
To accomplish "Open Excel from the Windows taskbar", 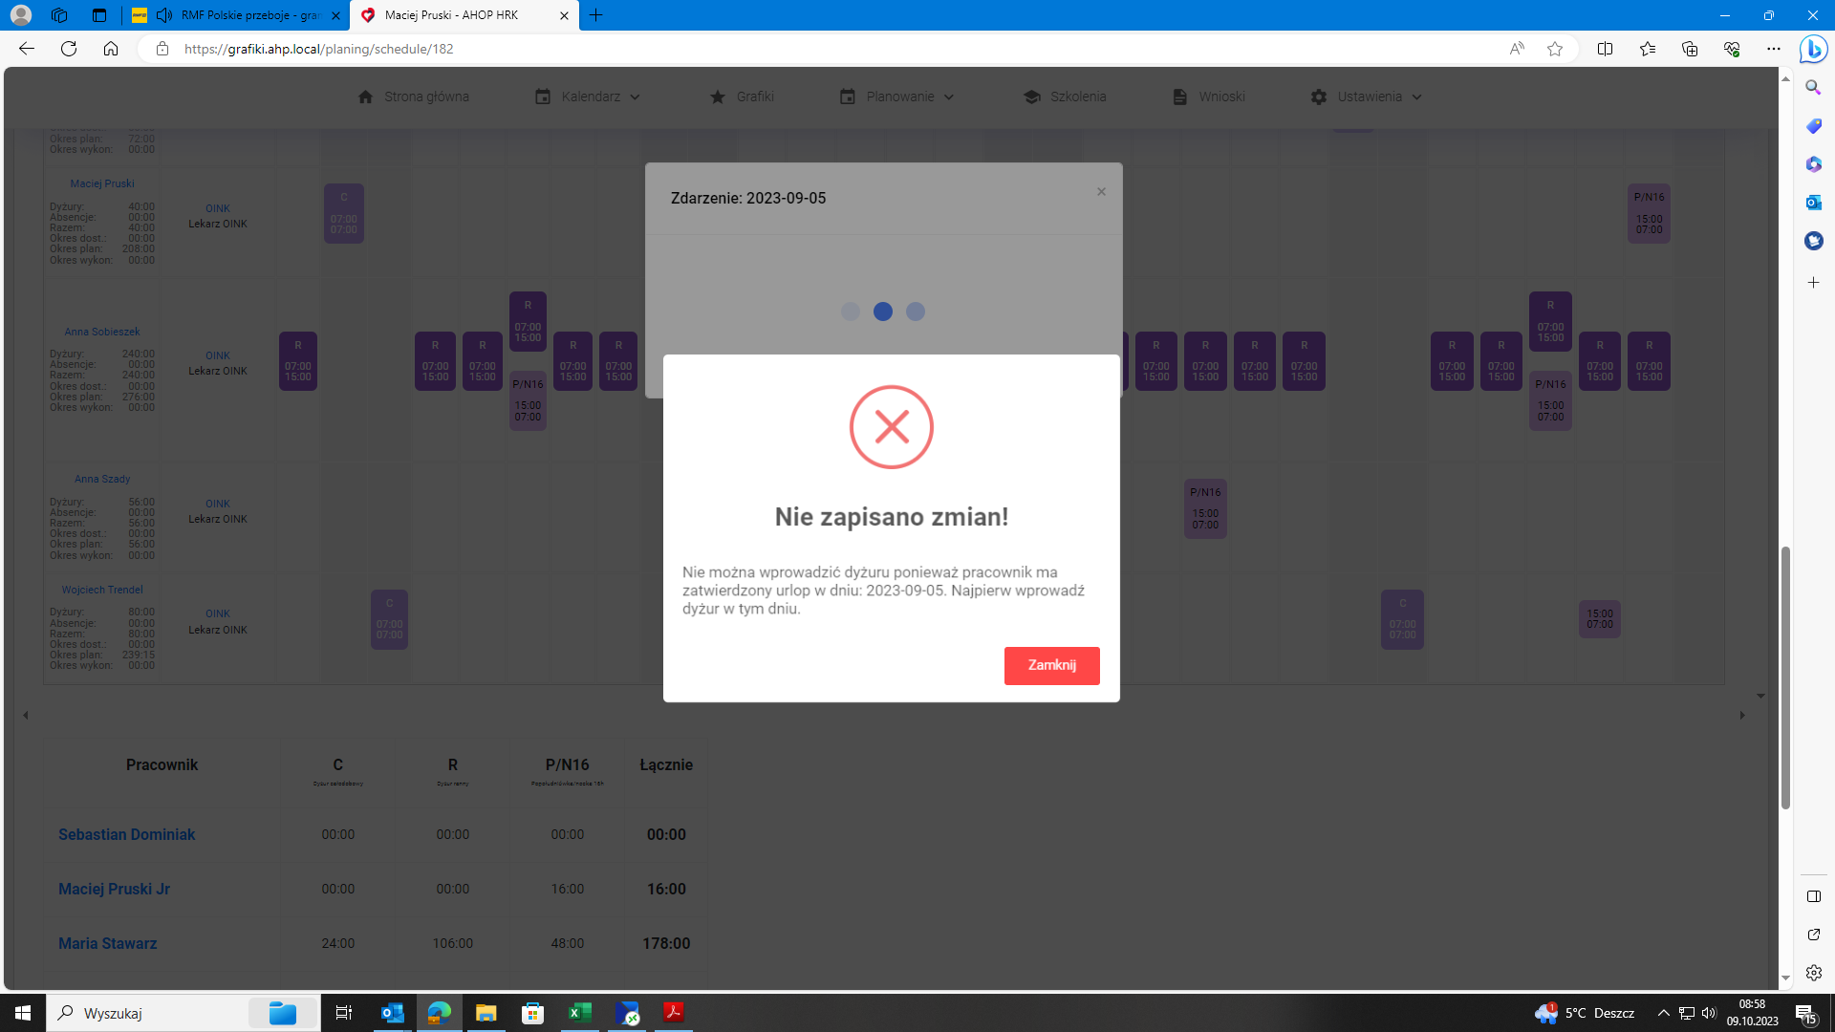I will pos(579,1013).
